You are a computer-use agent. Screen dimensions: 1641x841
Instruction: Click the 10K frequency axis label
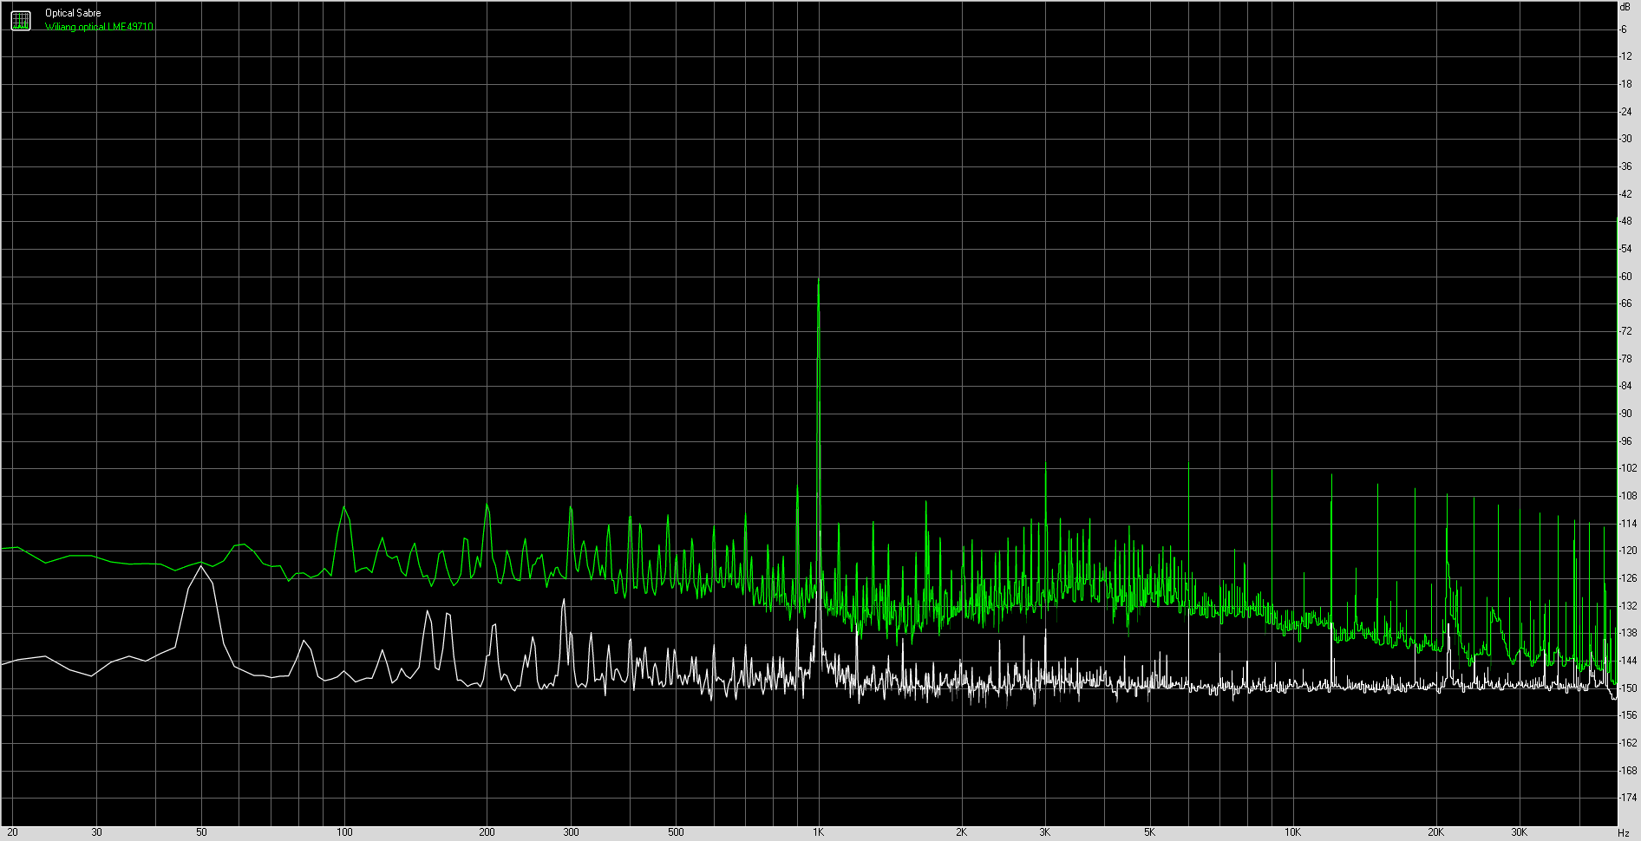coord(1292,832)
